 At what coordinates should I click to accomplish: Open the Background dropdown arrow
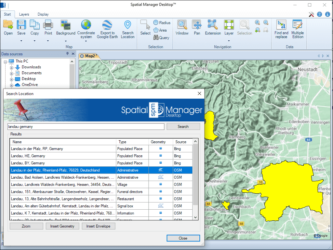click(66, 41)
